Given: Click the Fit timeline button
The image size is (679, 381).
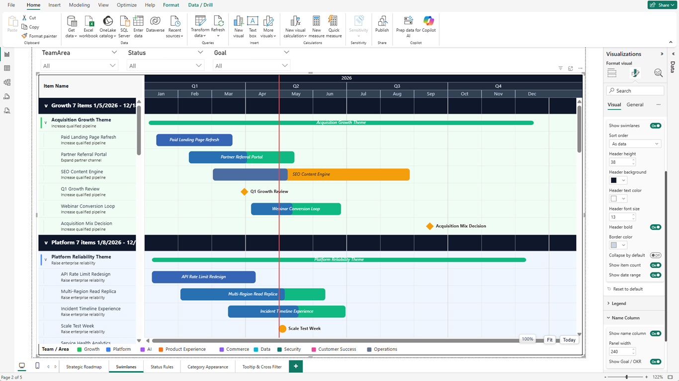Looking at the screenshot, I should click(x=550, y=340).
